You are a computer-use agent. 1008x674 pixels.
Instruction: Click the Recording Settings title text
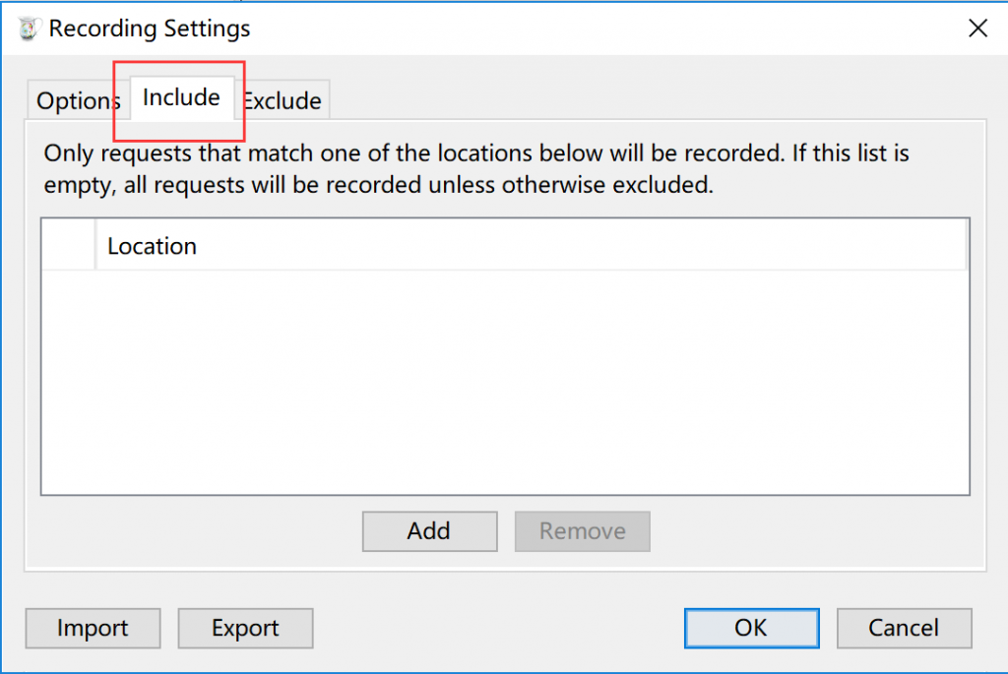[x=150, y=29]
